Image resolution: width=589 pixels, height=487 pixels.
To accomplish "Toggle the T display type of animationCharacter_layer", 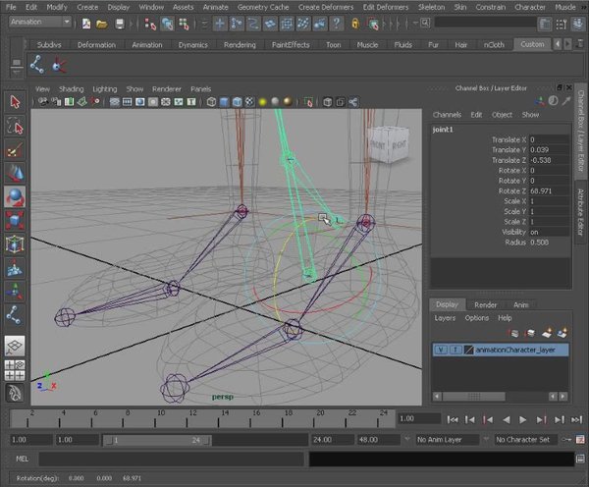I will point(454,350).
